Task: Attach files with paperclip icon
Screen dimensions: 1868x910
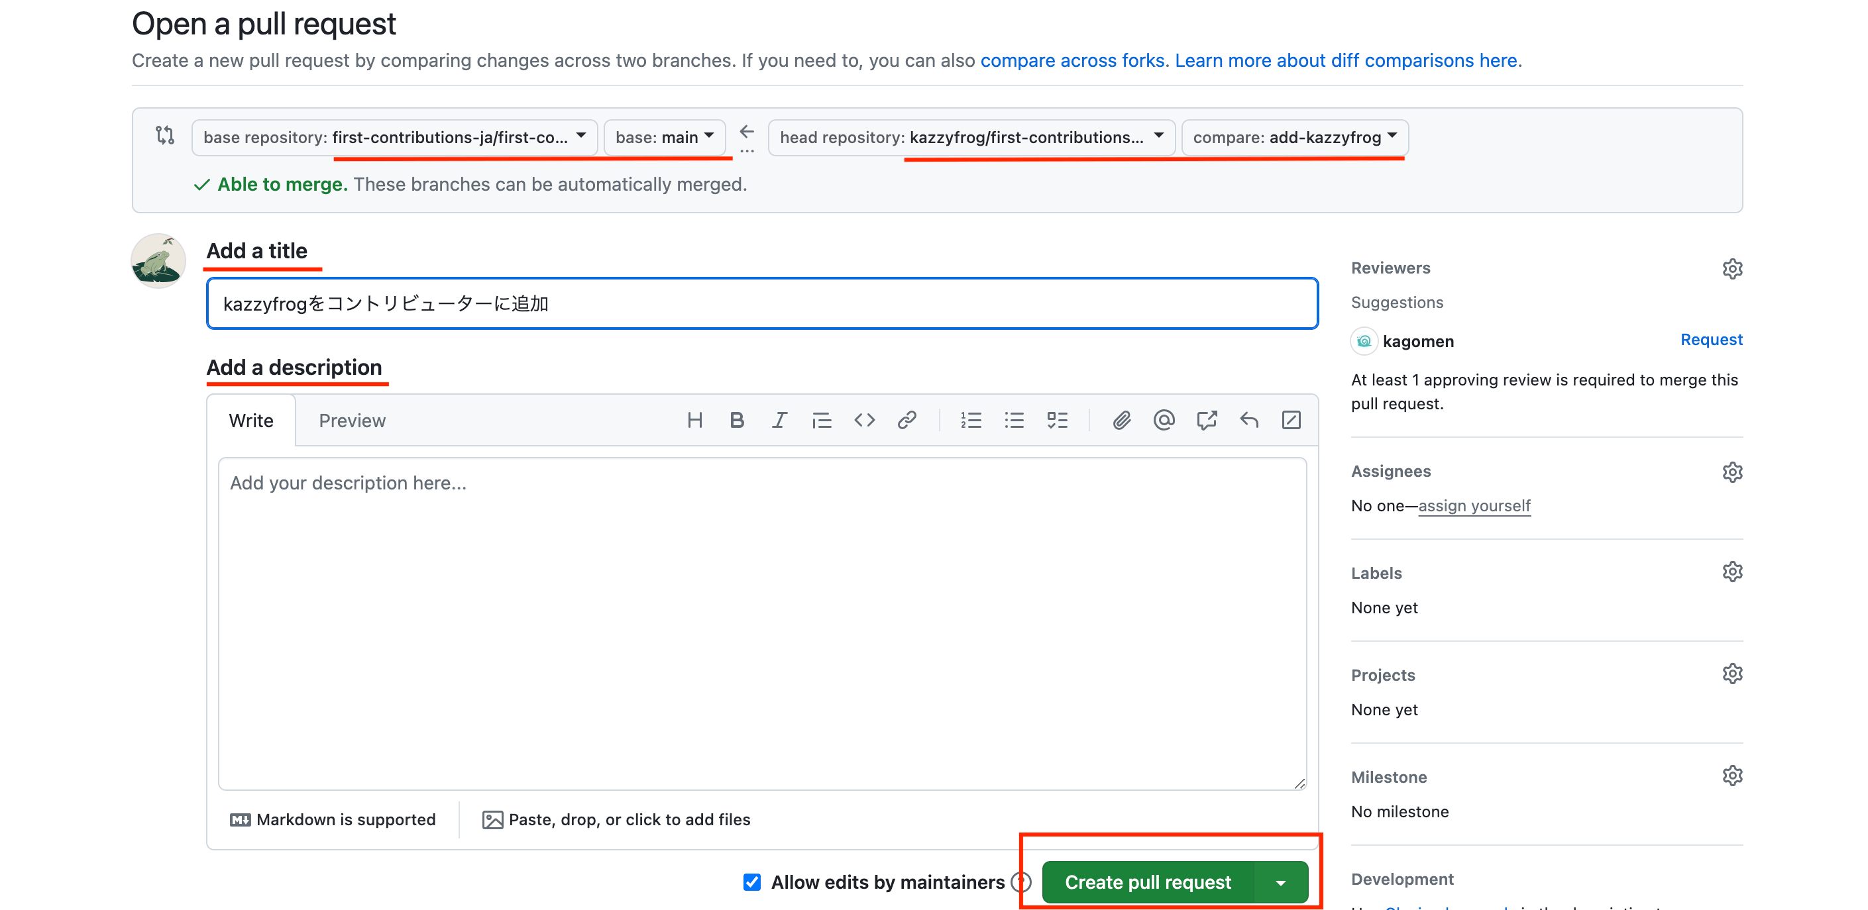Action: 1121,420
